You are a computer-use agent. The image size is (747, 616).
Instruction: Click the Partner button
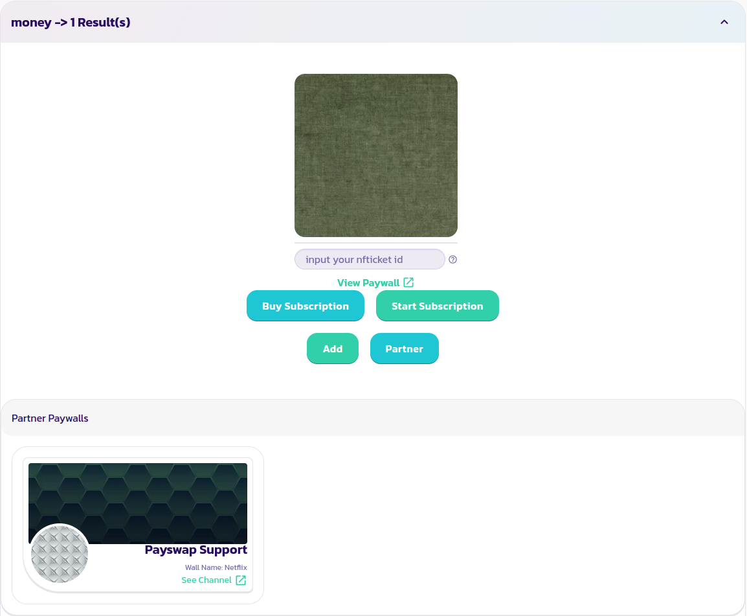pos(404,348)
